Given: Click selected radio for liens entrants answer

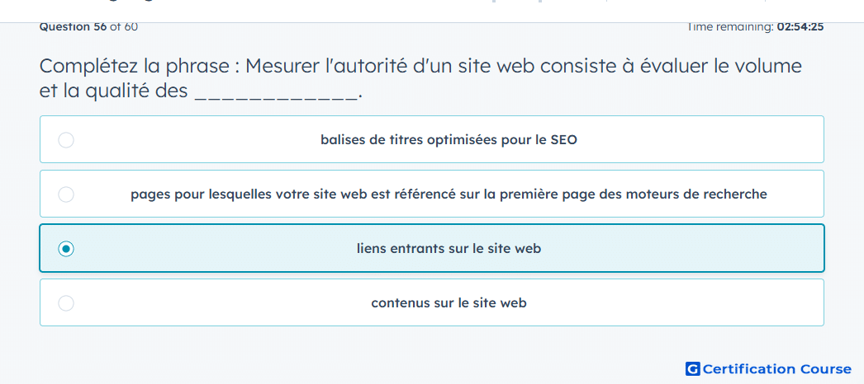Looking at the screenshot, I should [66, 249].
